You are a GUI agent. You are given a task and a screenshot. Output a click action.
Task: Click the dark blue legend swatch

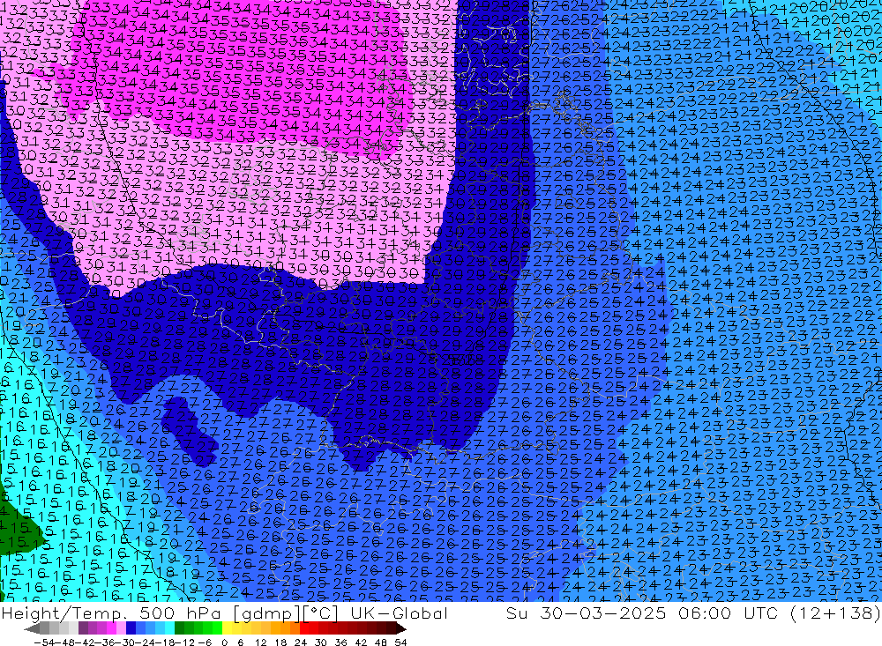131,628
